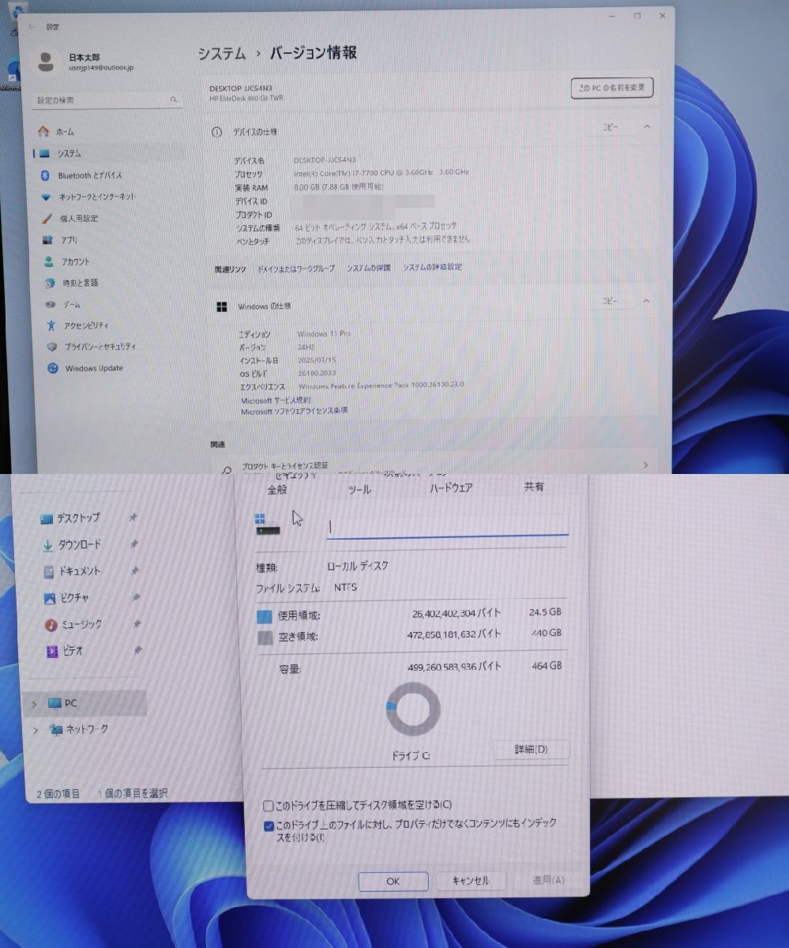The width and height of the screenshot is (789, 948).
Task: Click the 464 GB capacity value
Action: (x=547, y=666)
